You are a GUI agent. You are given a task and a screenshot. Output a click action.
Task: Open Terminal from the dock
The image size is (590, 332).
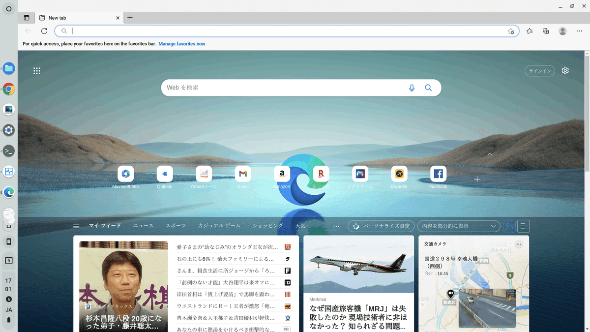[8, 151]
